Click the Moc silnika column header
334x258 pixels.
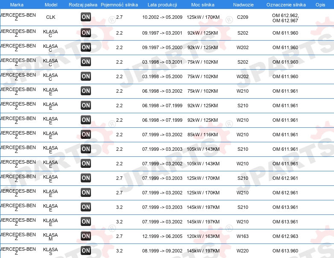click(x=203, y=5)
